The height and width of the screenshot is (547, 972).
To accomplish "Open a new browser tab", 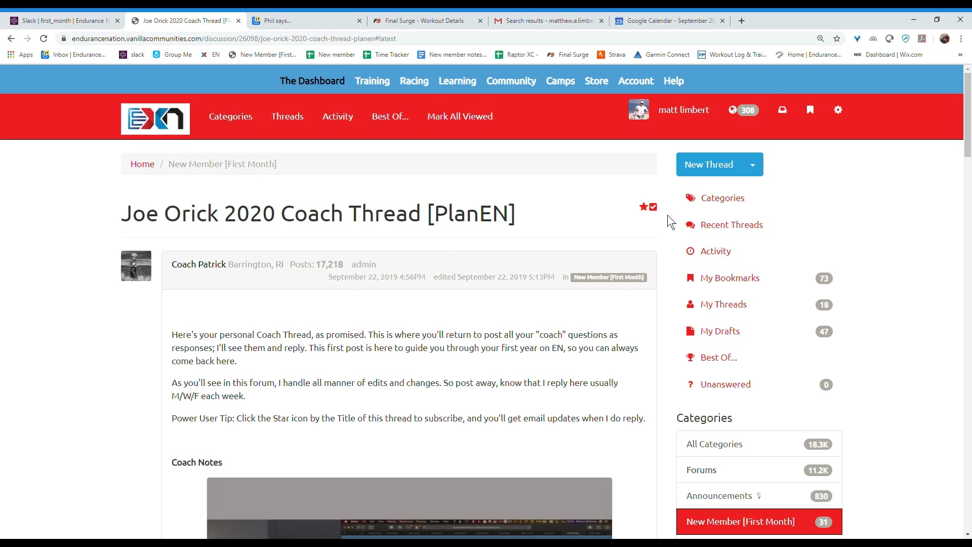I will pyautogui.click(x=742, y=21).
